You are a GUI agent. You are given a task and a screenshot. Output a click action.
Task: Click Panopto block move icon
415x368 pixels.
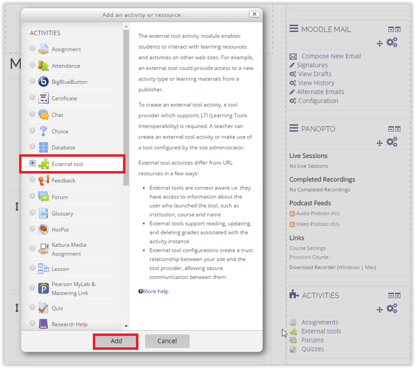click(380, 143)
